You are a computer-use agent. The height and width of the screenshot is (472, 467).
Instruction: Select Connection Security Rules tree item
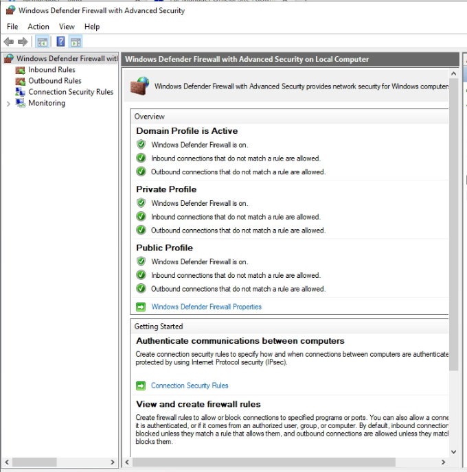(x=71, y=92)
